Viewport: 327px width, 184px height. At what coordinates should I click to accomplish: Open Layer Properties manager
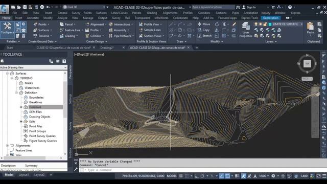click(x=246, y=30)
